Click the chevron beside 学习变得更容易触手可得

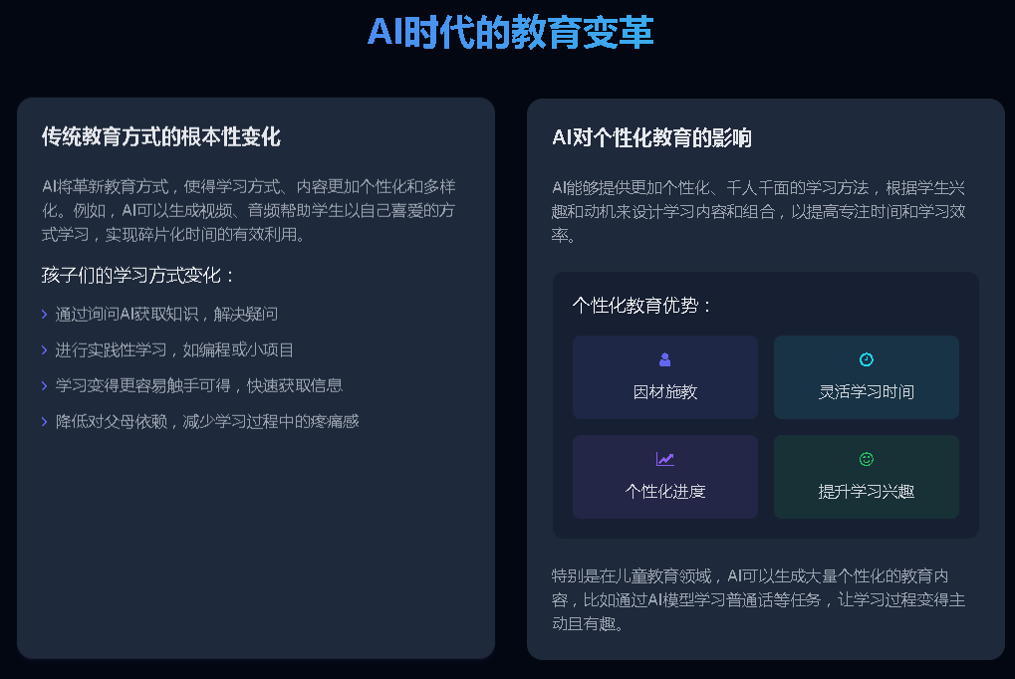44,385
